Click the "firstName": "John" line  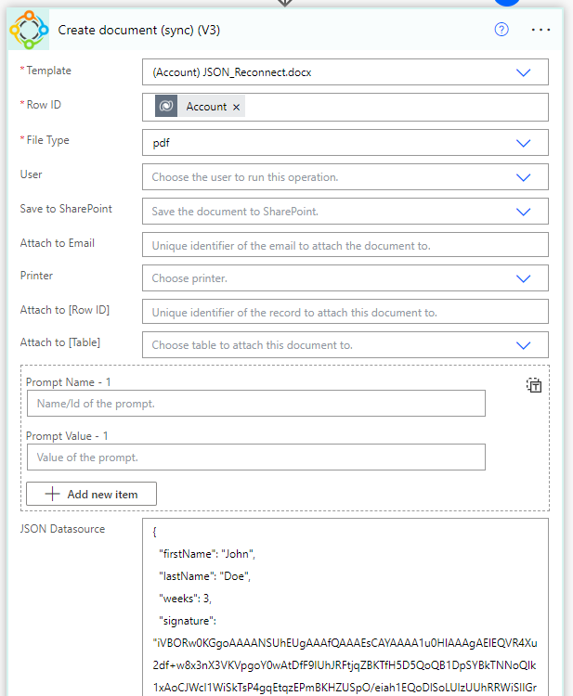(x=207, y=554)
